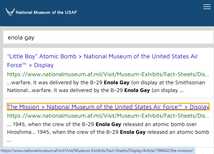Click the empty blue header area below the title
This screenshot has height=154, width=214.
pos(107,22)
